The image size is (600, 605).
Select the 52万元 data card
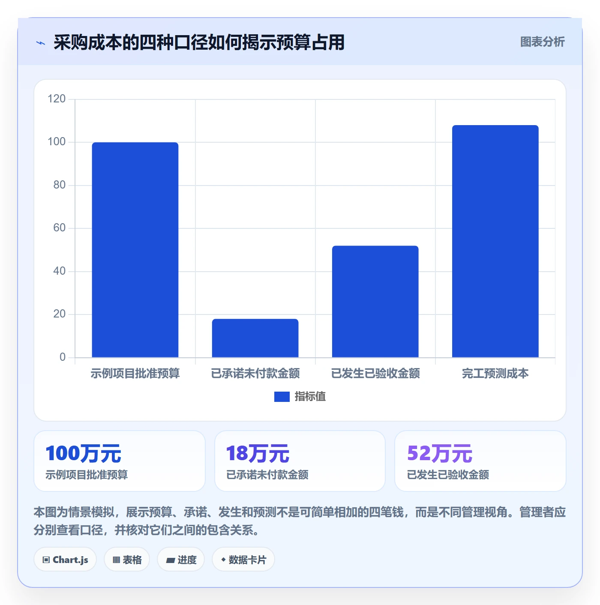click(x=480, y=461)
